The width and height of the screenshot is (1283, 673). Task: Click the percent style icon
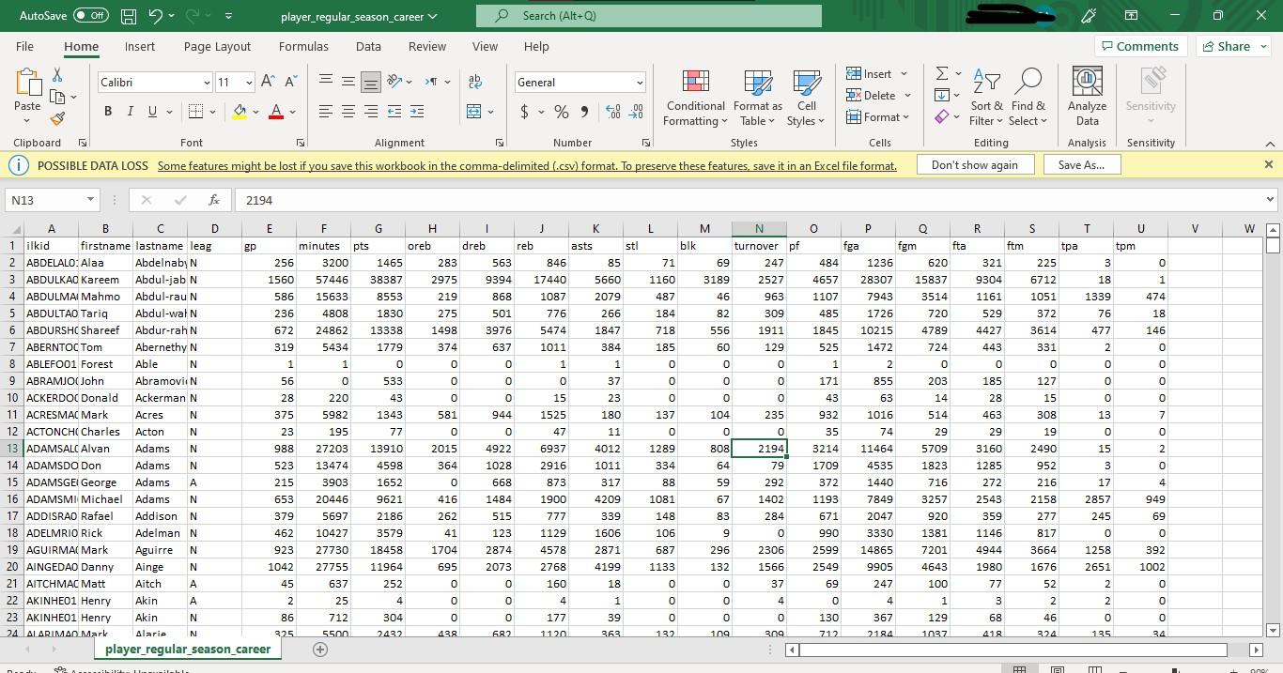click(562, 112)
